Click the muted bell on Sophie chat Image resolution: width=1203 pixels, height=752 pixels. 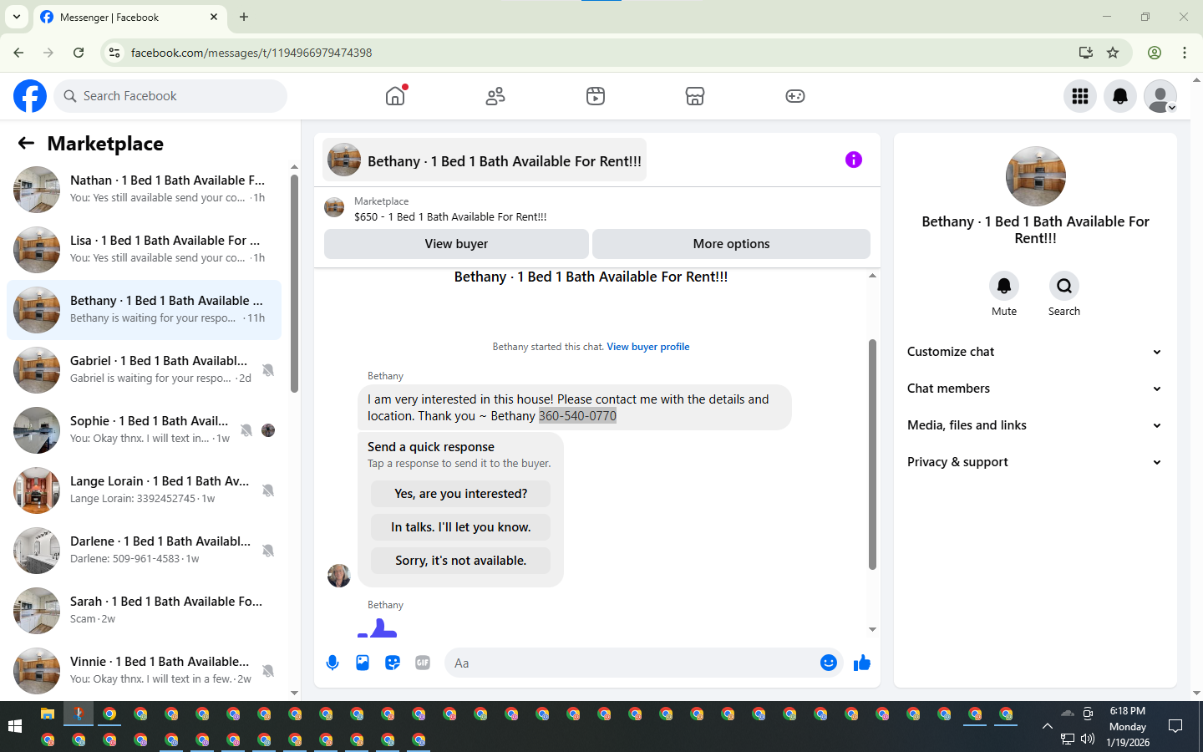246,430
